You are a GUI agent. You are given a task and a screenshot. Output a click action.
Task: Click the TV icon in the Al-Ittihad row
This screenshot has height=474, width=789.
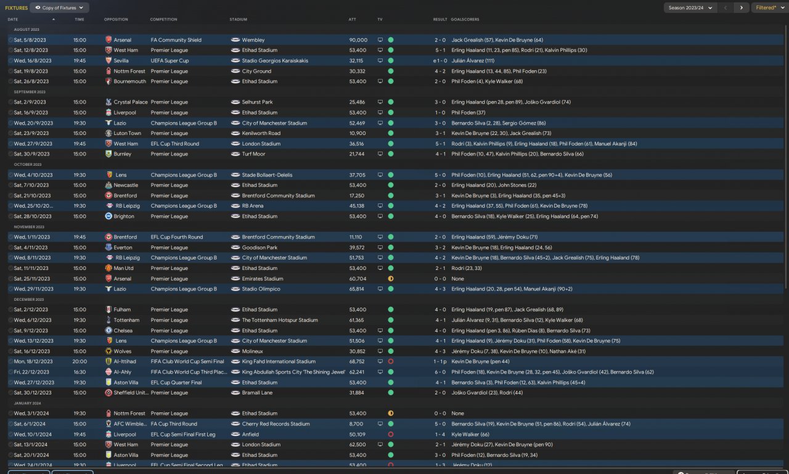[380, 362]
